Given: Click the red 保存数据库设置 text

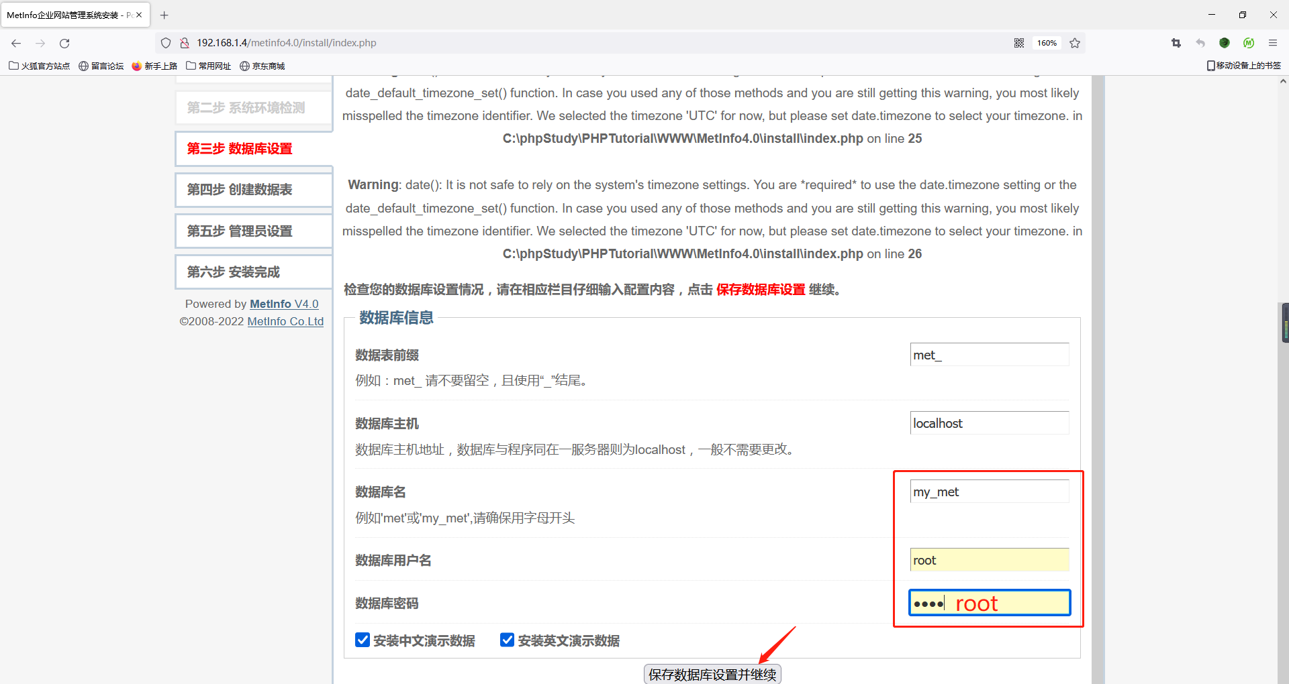Looking at the screenshot, I should coord(761,289).
